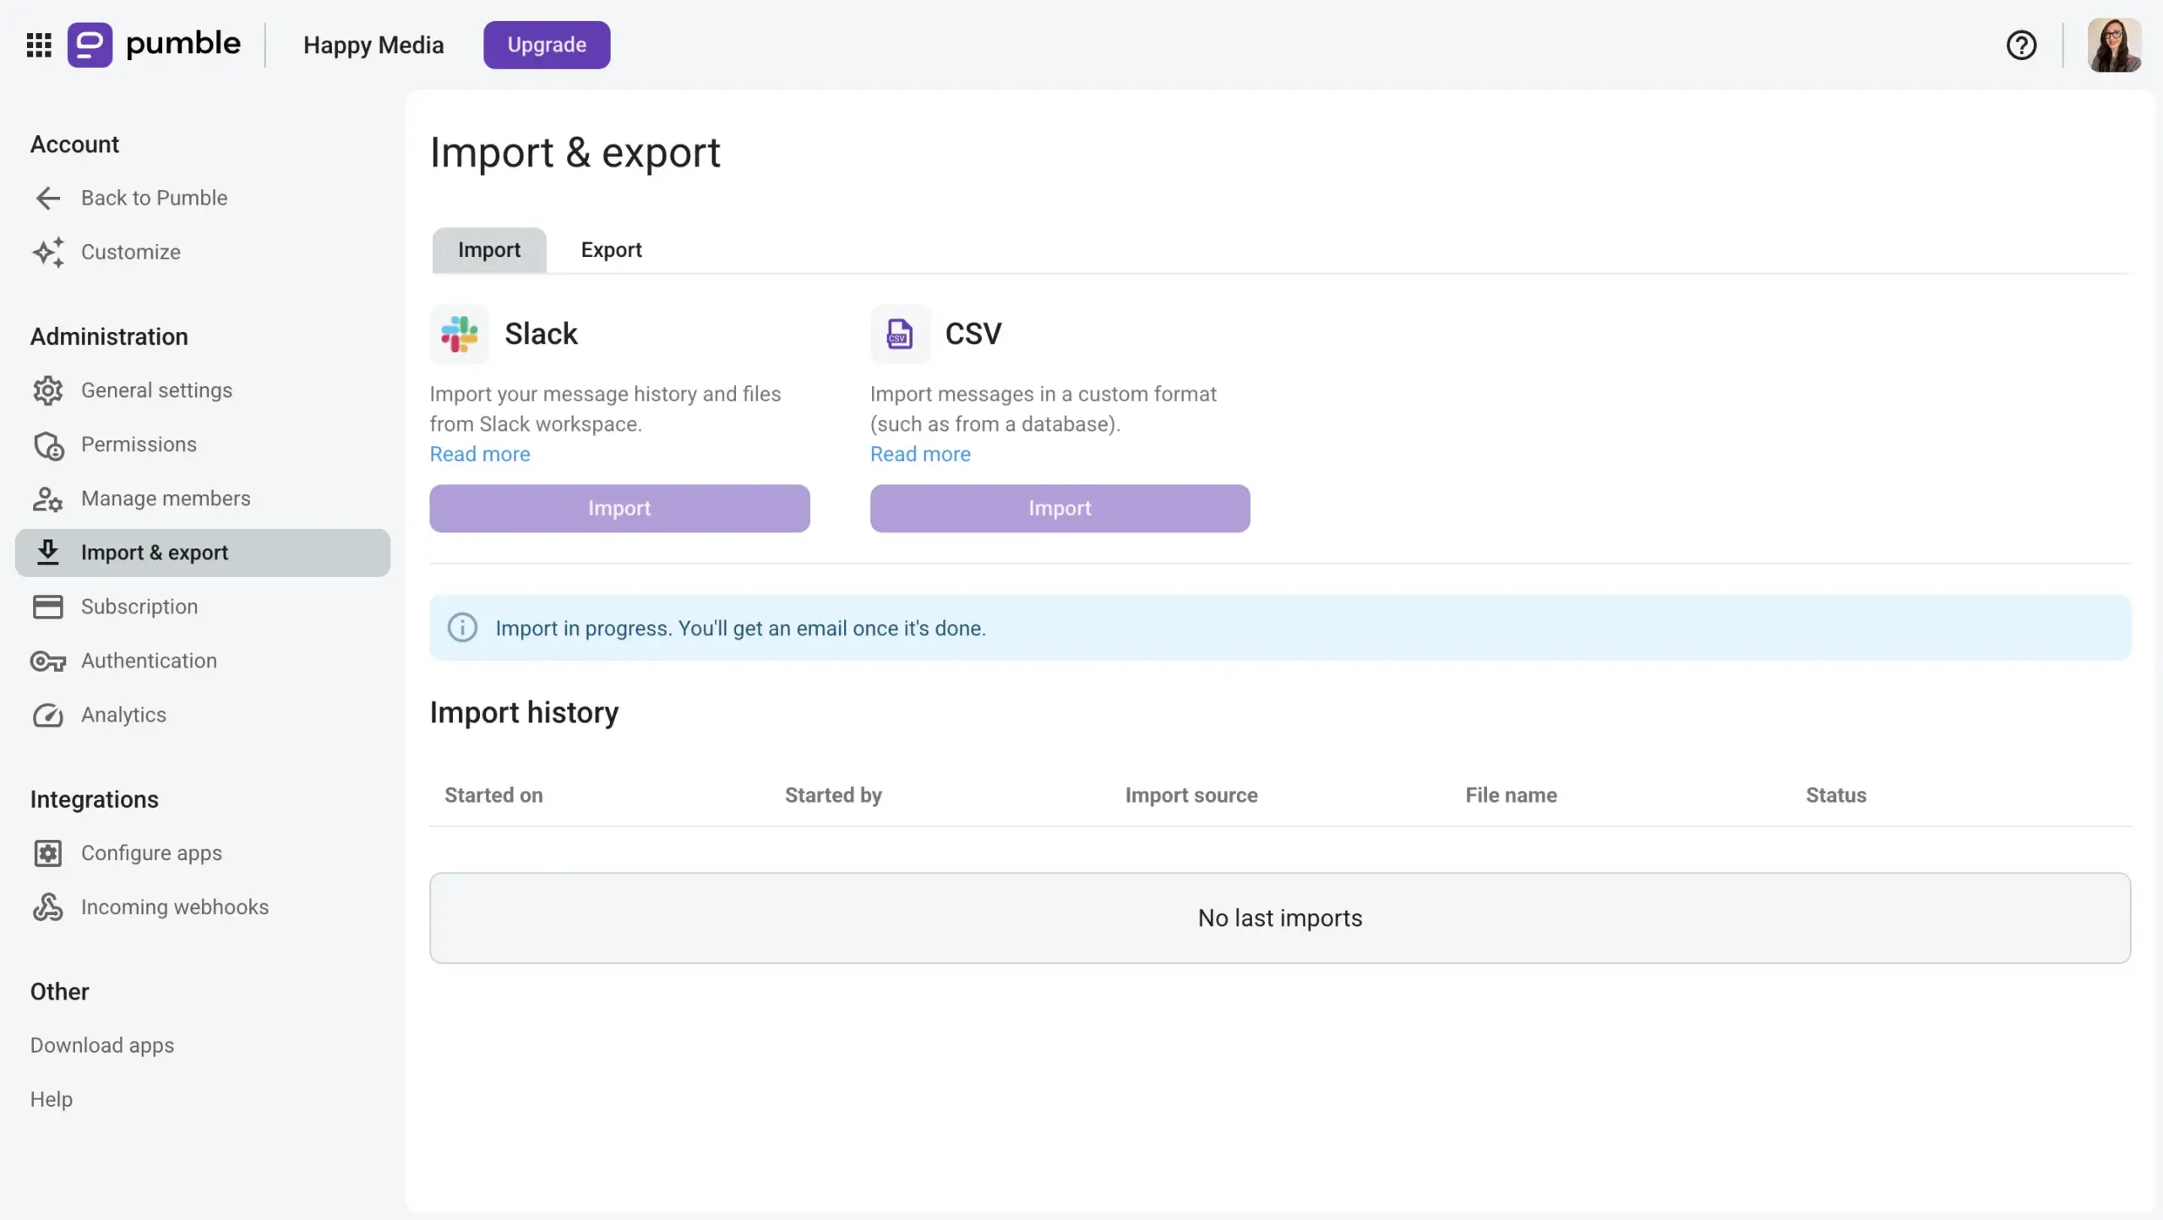The height and width of the screenshot is (1220, 2163).
Task: Click the Analytics gauge icon
Action: pyautogui.click(x=48, y=715)
